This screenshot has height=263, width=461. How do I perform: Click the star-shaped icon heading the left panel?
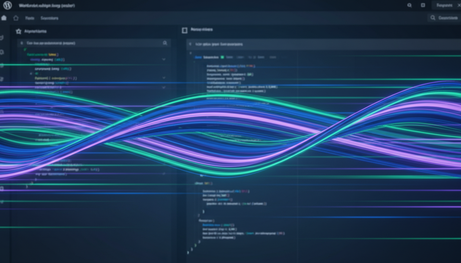19,31
